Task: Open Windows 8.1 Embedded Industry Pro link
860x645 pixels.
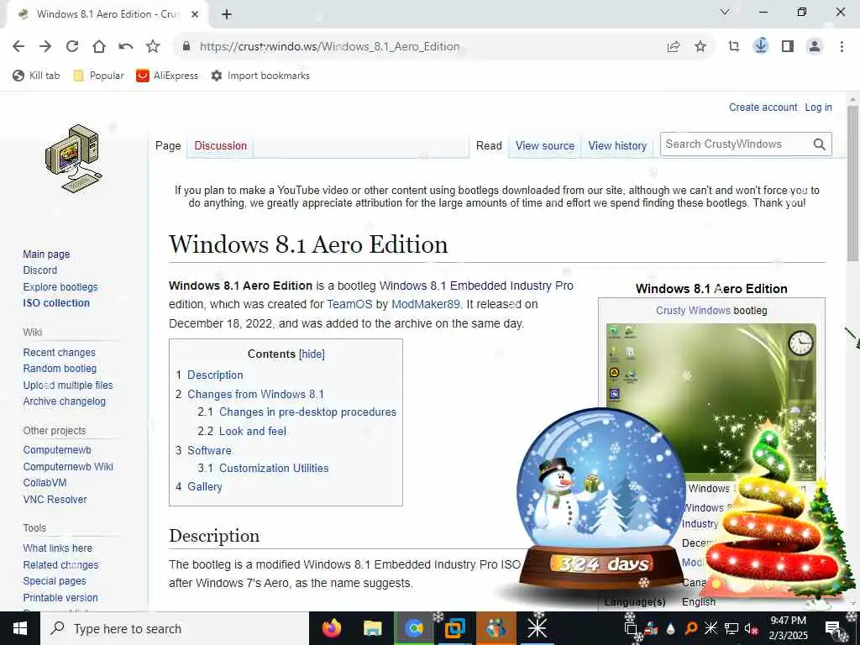Action: 476,286
